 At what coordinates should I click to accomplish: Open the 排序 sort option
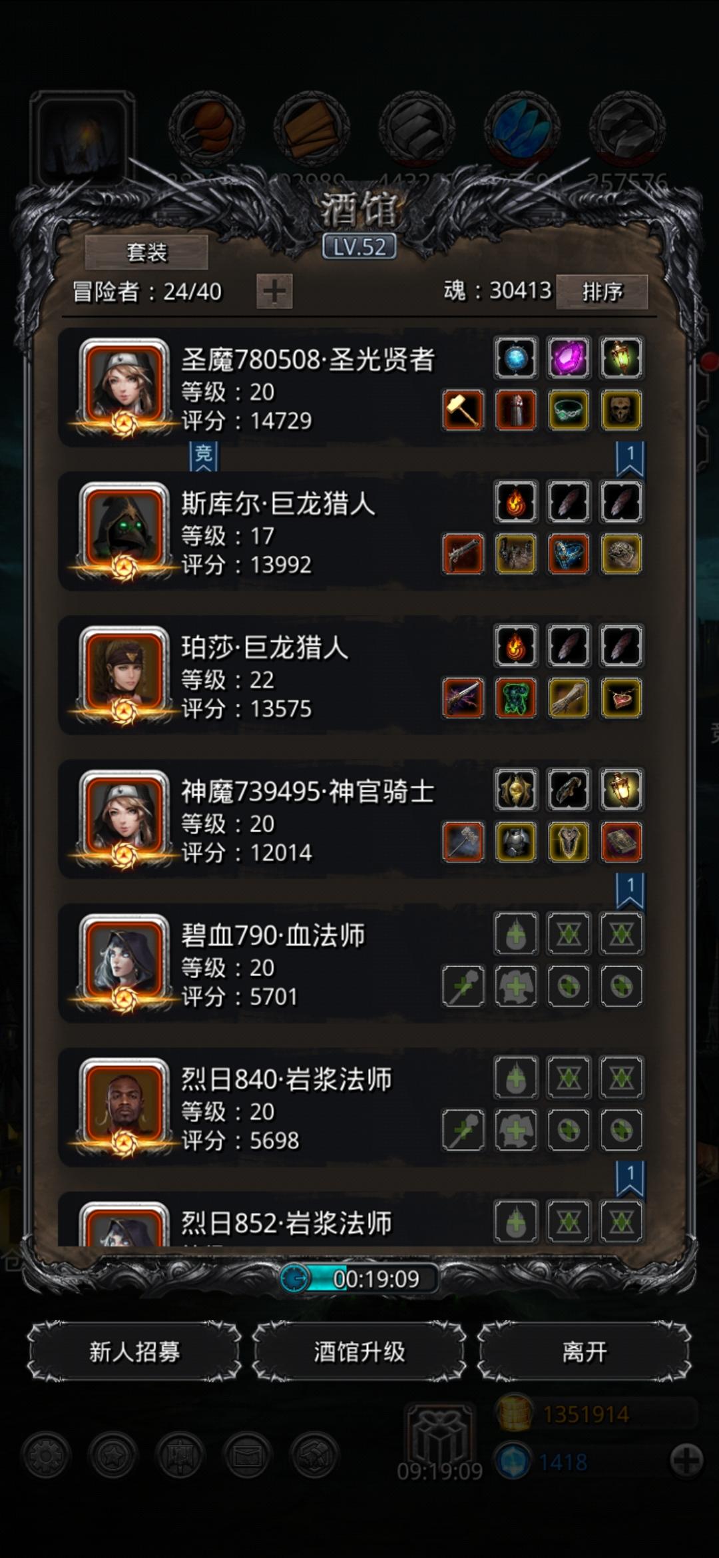pos(602,292)
